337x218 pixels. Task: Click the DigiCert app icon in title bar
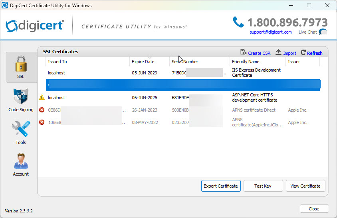pyautogui.click(x=4, y=5)
